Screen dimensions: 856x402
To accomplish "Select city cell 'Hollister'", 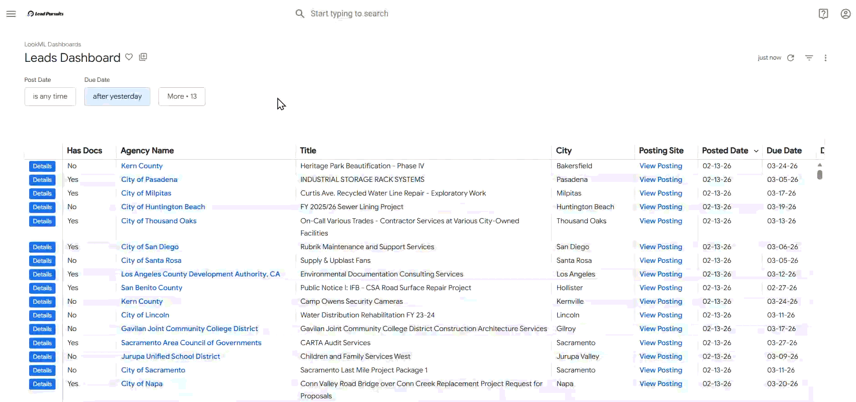I will coord(570,288).
